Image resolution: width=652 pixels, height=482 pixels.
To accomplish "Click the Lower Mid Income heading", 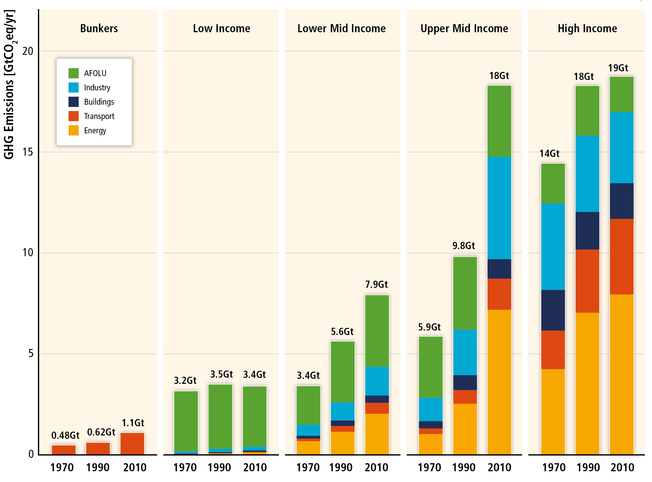I will (x=342, y=28).
